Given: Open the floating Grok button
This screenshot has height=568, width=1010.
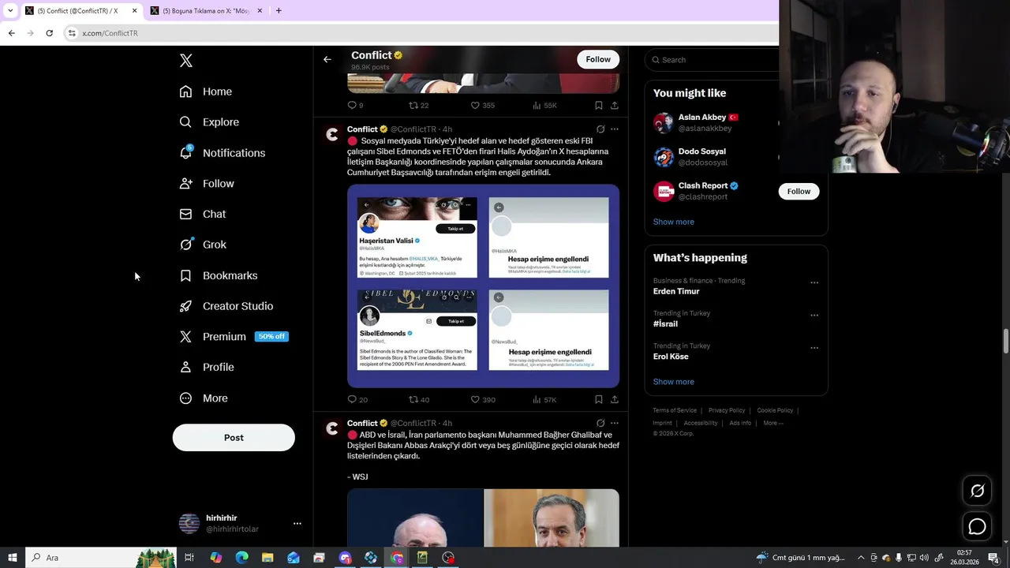Looking at the screenshot, I should [977, 491].
